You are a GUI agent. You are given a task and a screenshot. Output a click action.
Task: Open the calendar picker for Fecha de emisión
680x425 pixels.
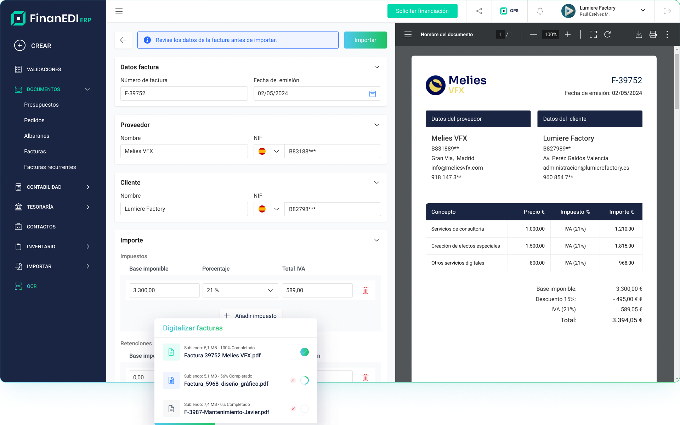click(372, 93)
